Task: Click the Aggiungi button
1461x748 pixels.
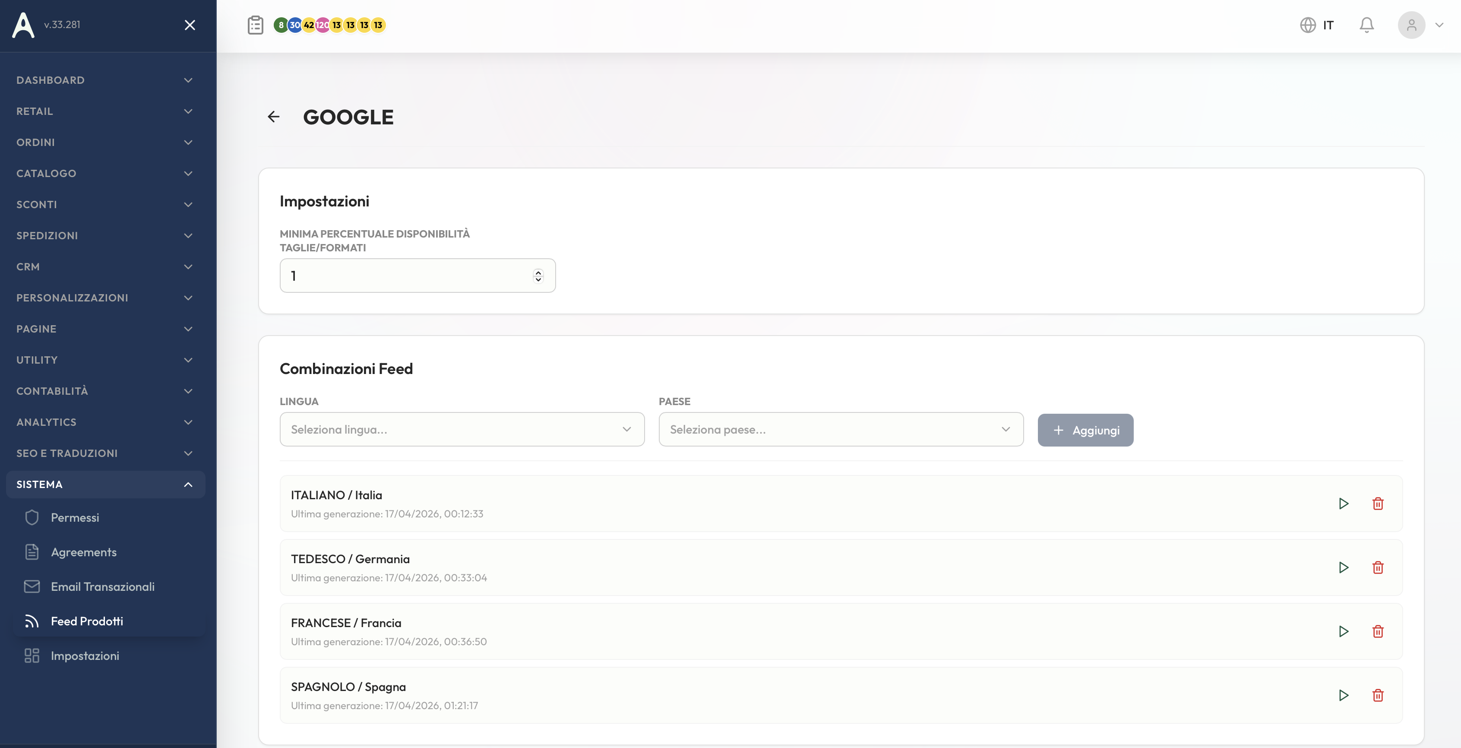Action: tap(1085, 430)
